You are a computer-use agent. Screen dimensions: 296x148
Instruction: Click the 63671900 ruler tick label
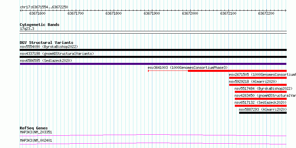(152, 13)
